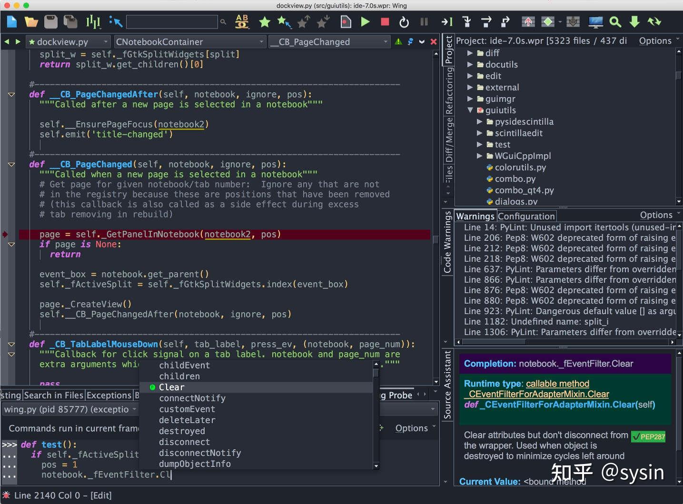Image resolution: width=683 pixels, height=504 pixels.
Task: Collapse the guiutils folder in the Project tree
Action: click(x=470, y=110)
